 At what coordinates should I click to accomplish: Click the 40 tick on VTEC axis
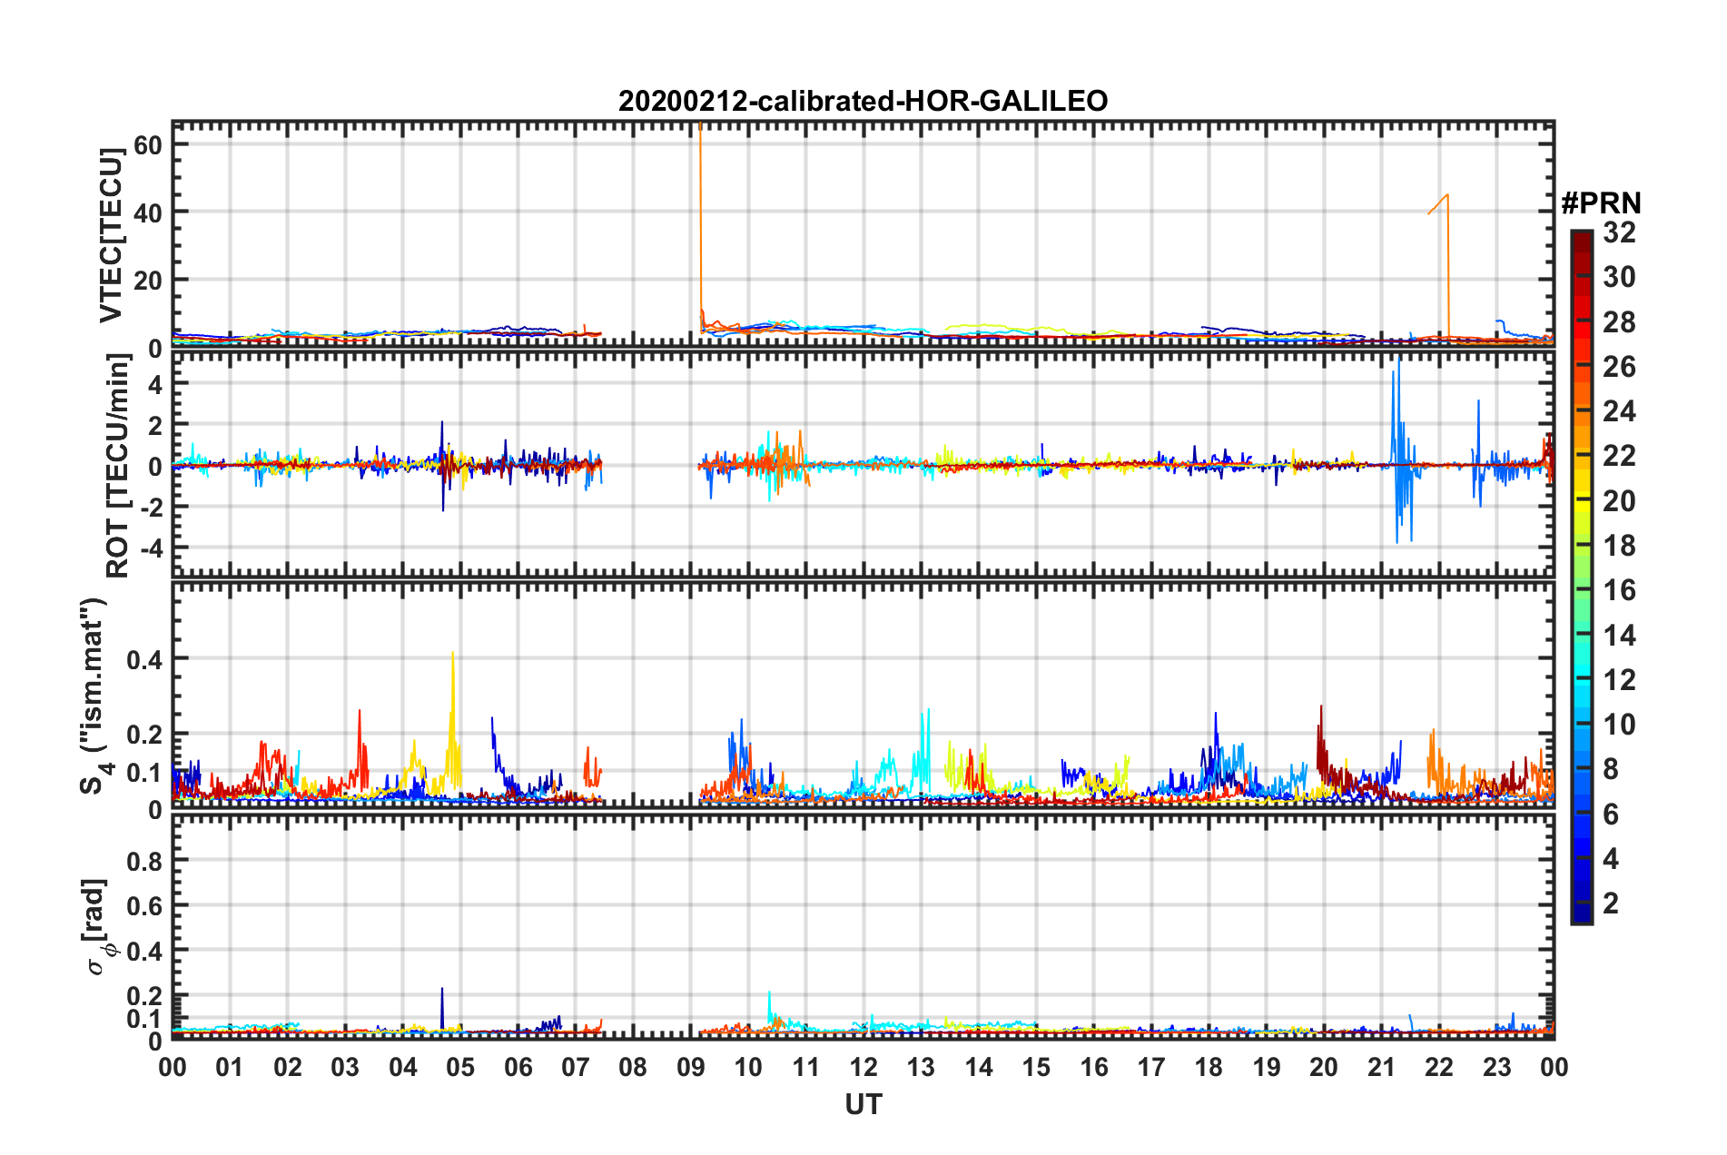(149, 212)
